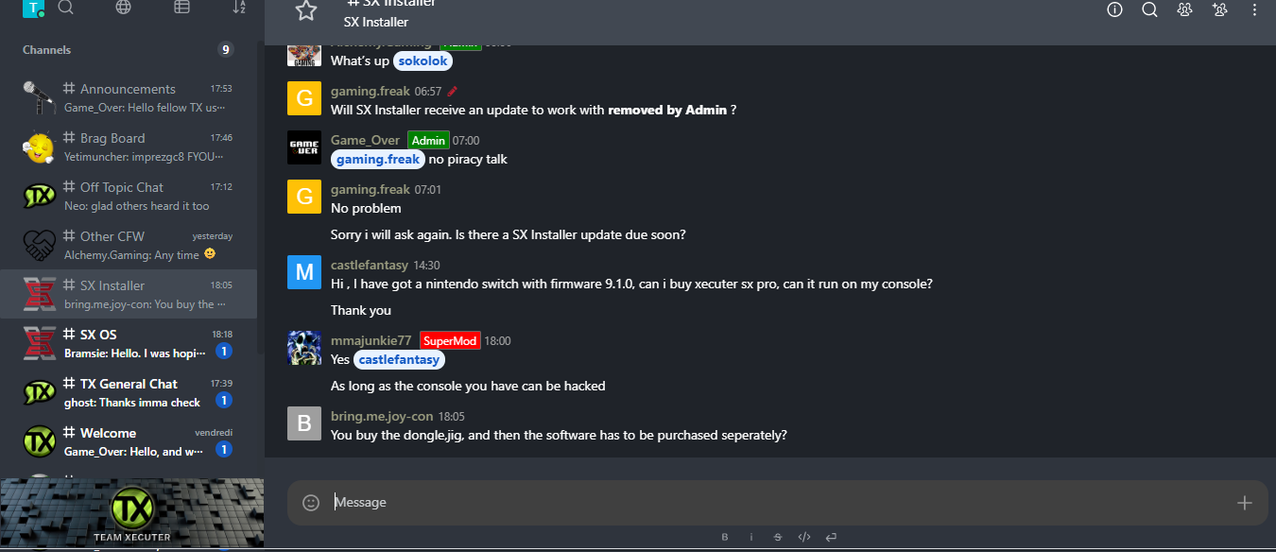1276x552 pixels.
Task: Click the castlefantasy mention link
Action: tap(399, 360)
